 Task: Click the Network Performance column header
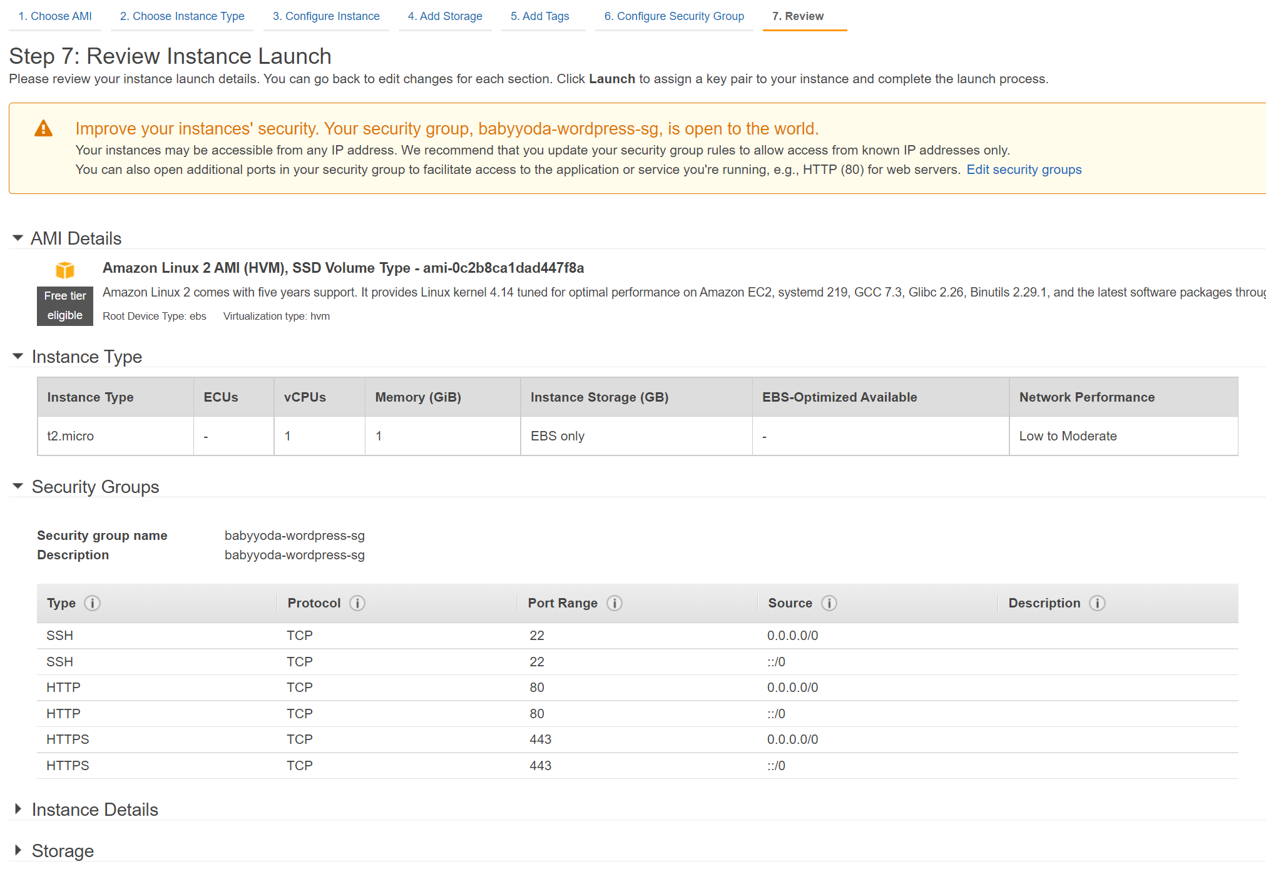[1123, 397]
